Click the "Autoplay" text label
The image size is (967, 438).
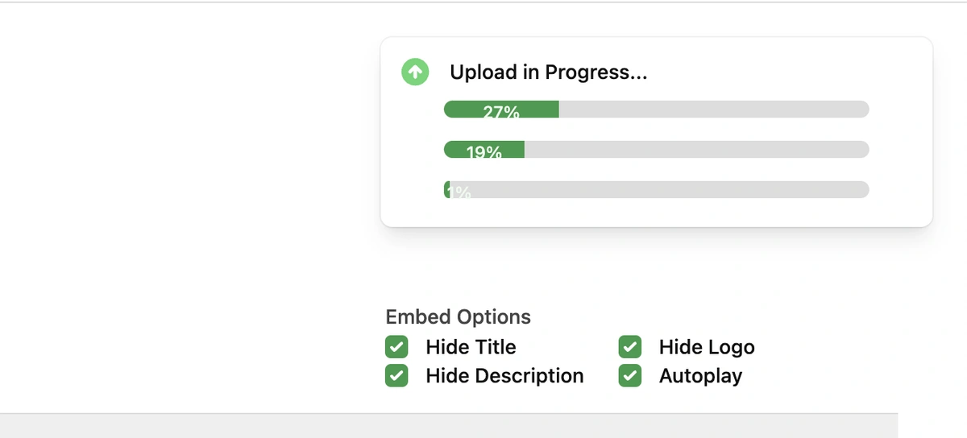point(700,376)
